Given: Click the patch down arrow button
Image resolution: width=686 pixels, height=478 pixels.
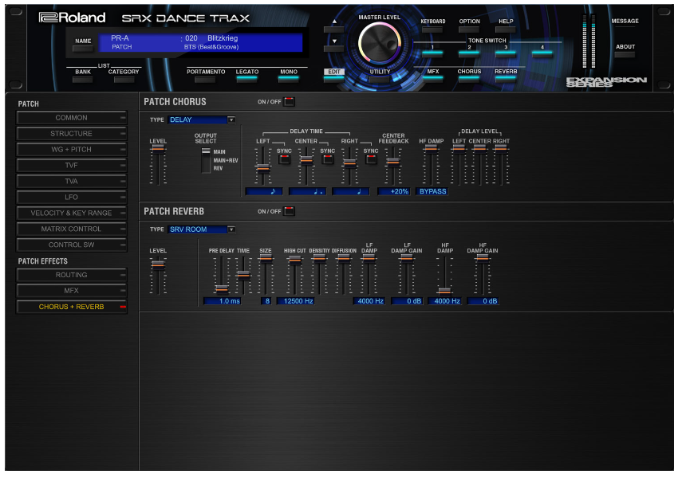Looking at the screenshot, I should [334, 49].
